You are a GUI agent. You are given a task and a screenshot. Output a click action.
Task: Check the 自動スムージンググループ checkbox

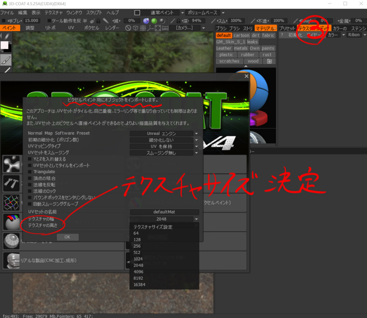(30, 204)
